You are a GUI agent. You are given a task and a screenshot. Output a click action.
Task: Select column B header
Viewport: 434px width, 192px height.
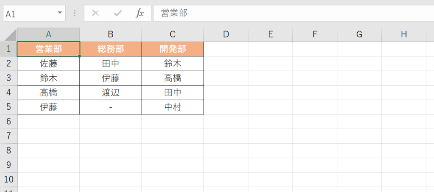111,35
